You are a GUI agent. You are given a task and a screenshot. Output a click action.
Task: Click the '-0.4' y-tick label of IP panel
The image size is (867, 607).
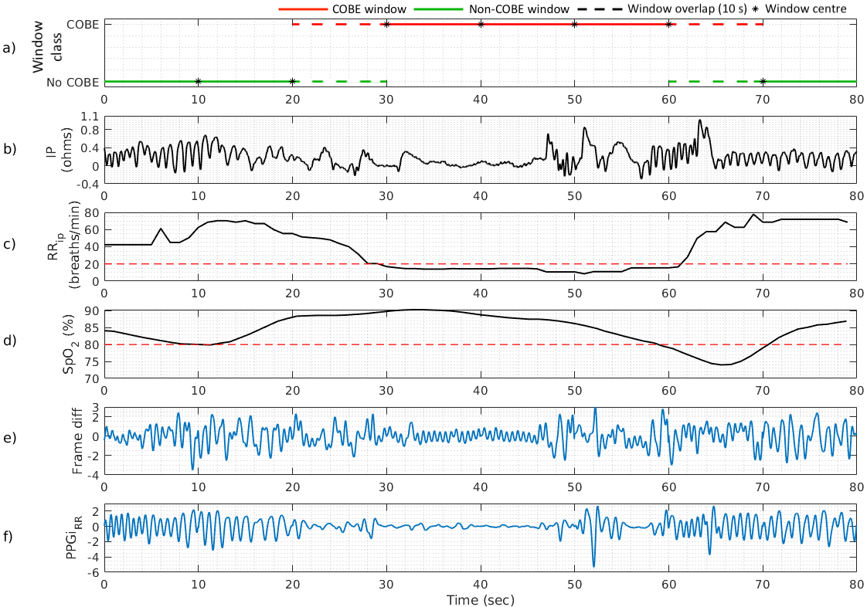[88, 184]
